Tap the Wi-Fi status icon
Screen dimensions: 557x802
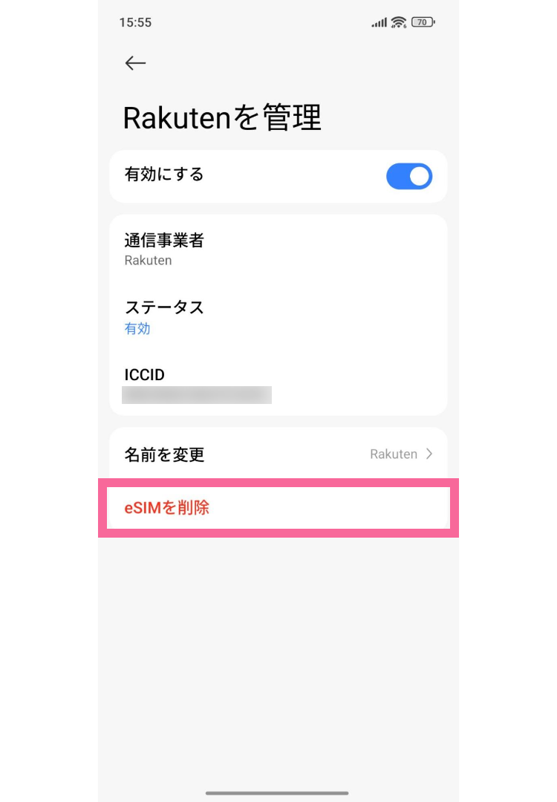click(399, 22)
